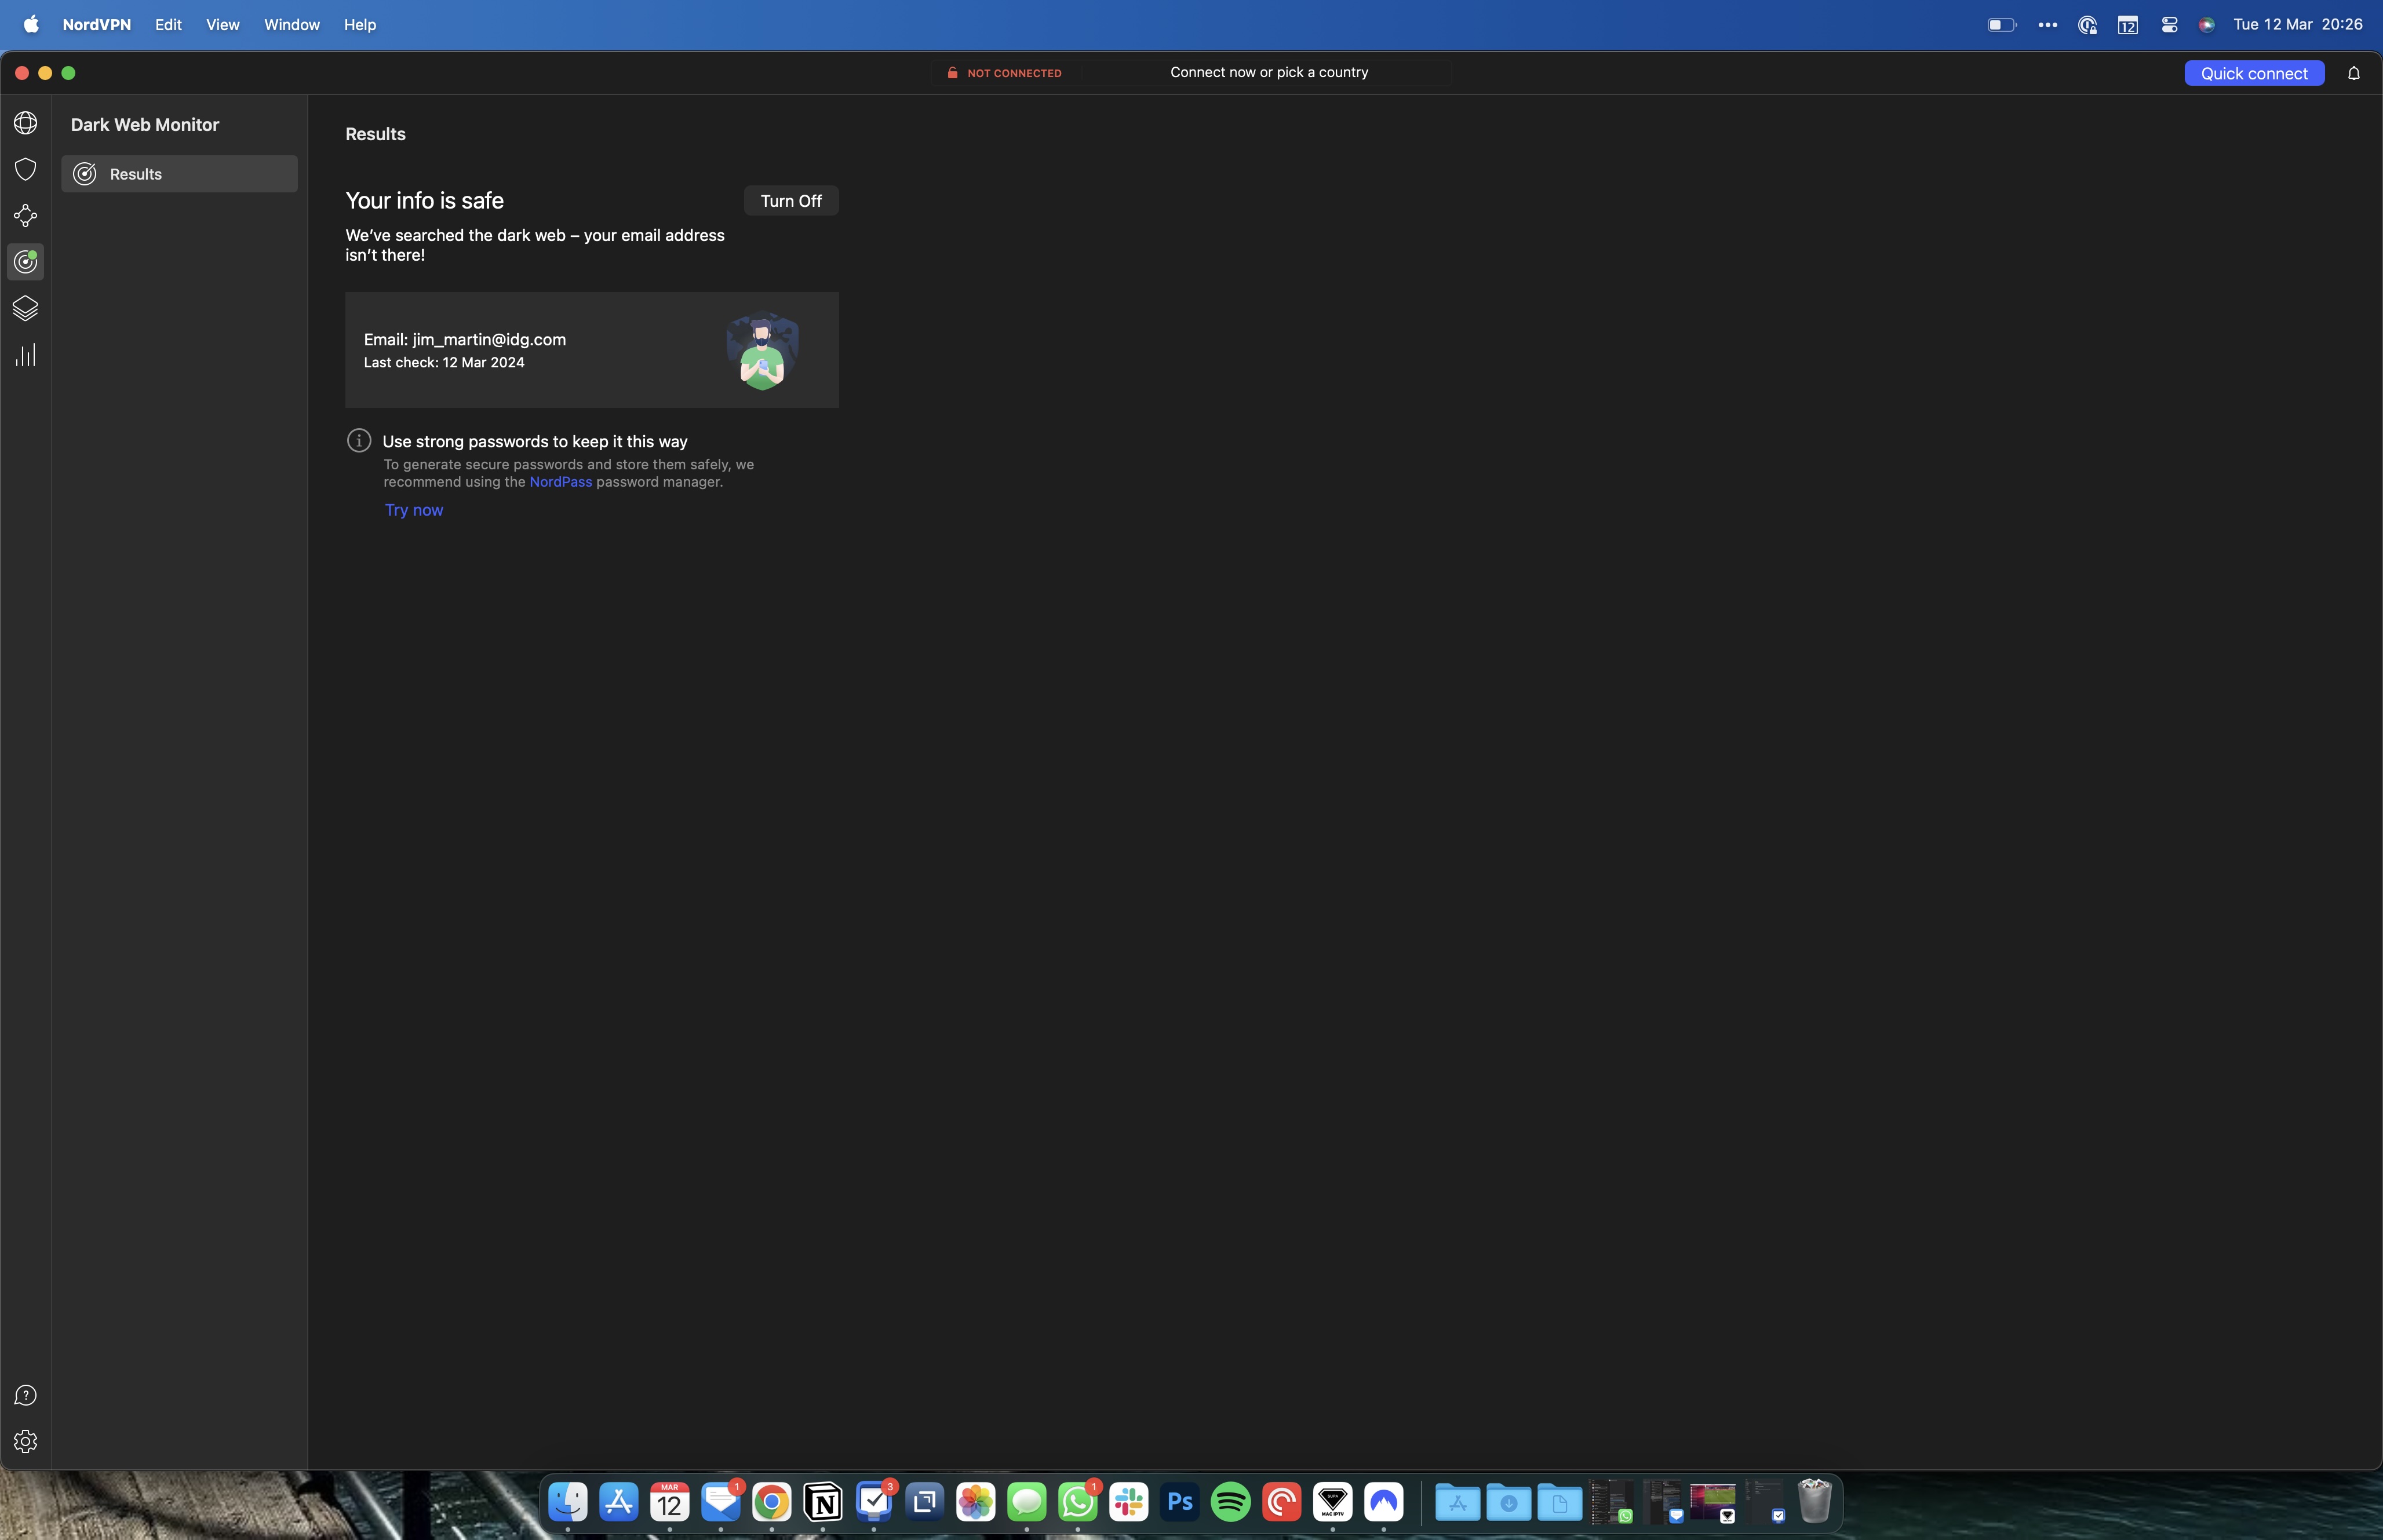Open the File Sharing layers icon

(x=25, y=308)
